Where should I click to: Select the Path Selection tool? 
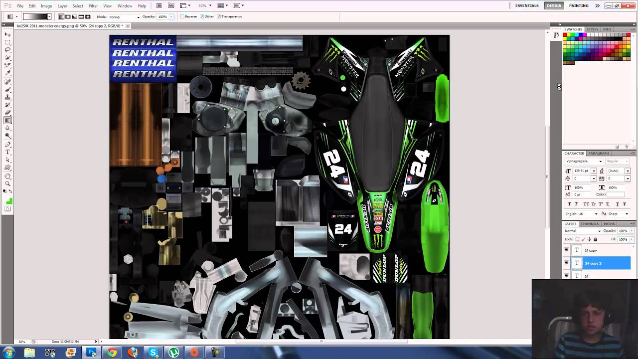(8, 160)
